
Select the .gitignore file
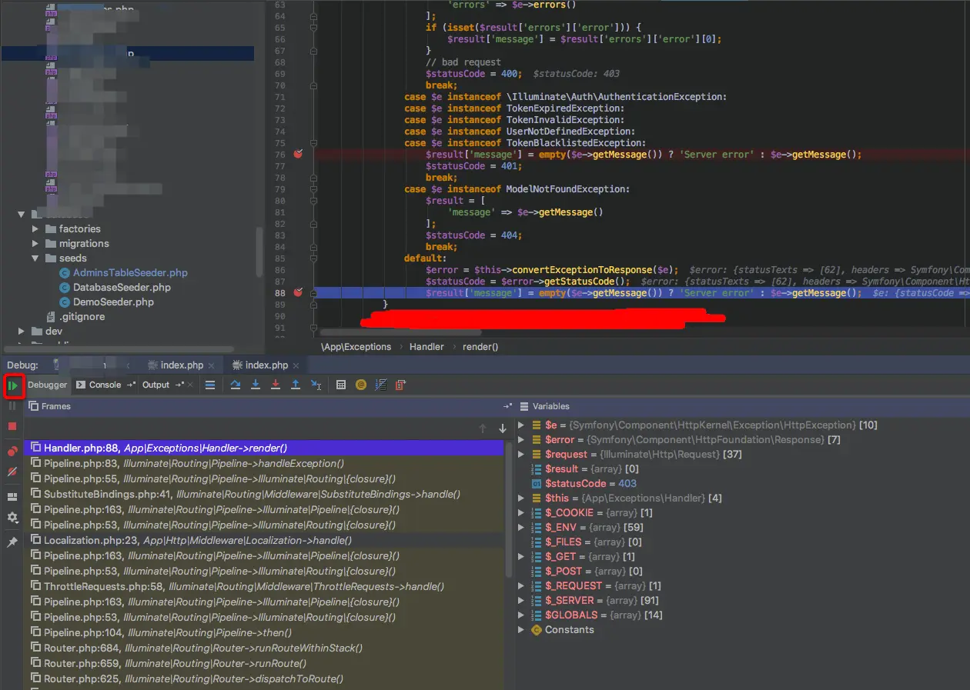(x=82, y=316)
